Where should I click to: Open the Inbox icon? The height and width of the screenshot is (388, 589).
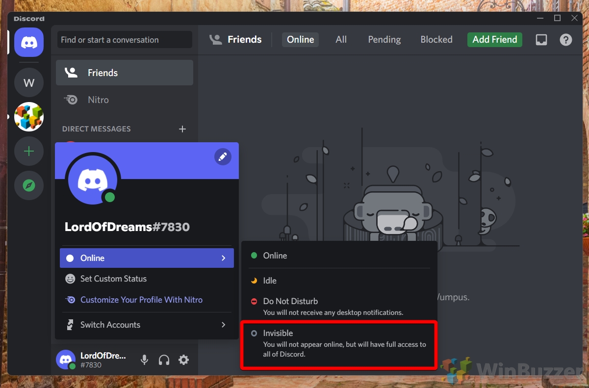pyautogui.click(x=541, y=40)
